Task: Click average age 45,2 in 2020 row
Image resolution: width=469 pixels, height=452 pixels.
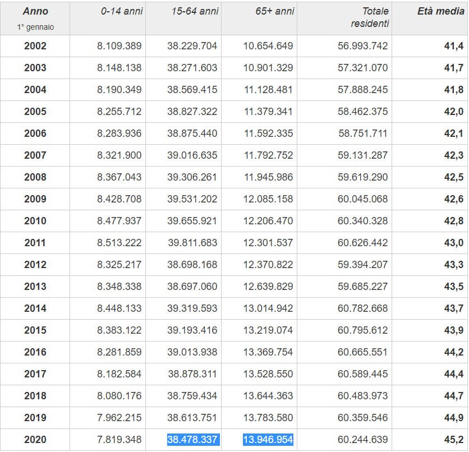Action: [x=453, y=440]
